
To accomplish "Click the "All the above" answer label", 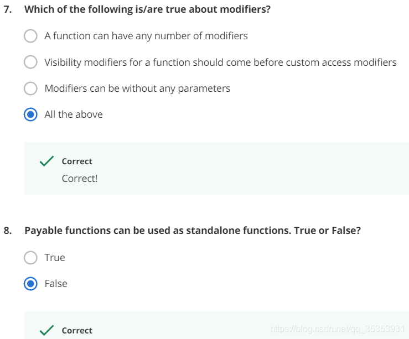I will 74,114.
